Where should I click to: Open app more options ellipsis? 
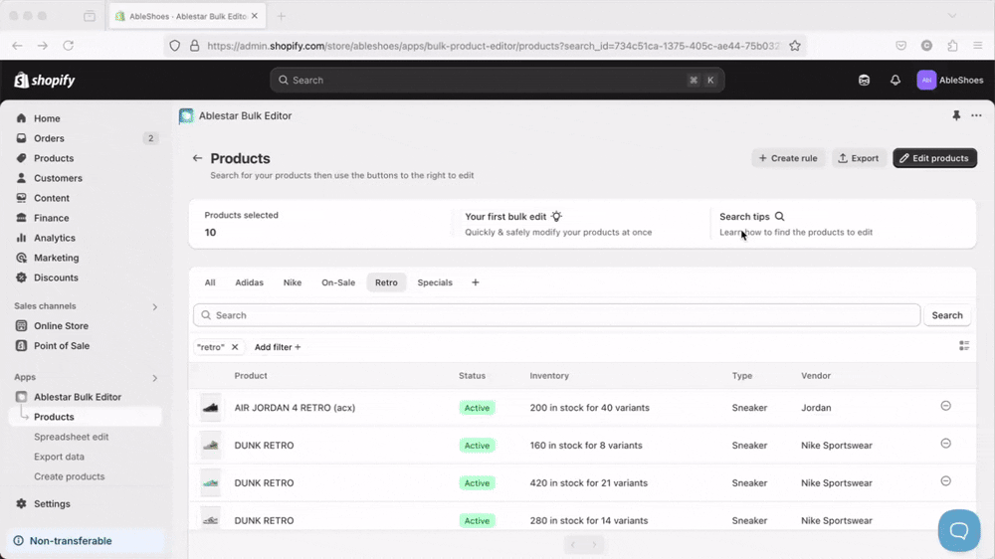coord(976,115)
